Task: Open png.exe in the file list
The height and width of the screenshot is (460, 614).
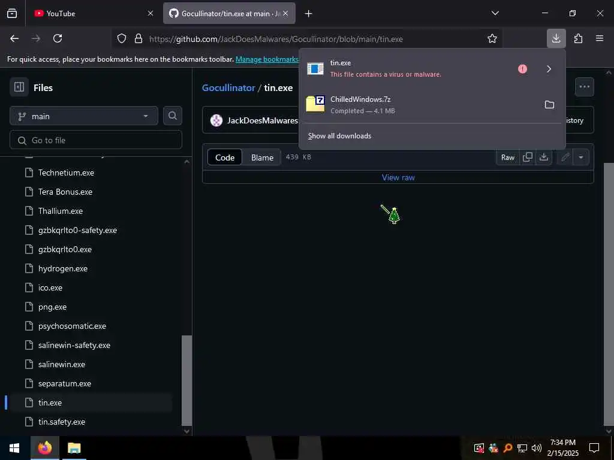Action: pos(53,307)
